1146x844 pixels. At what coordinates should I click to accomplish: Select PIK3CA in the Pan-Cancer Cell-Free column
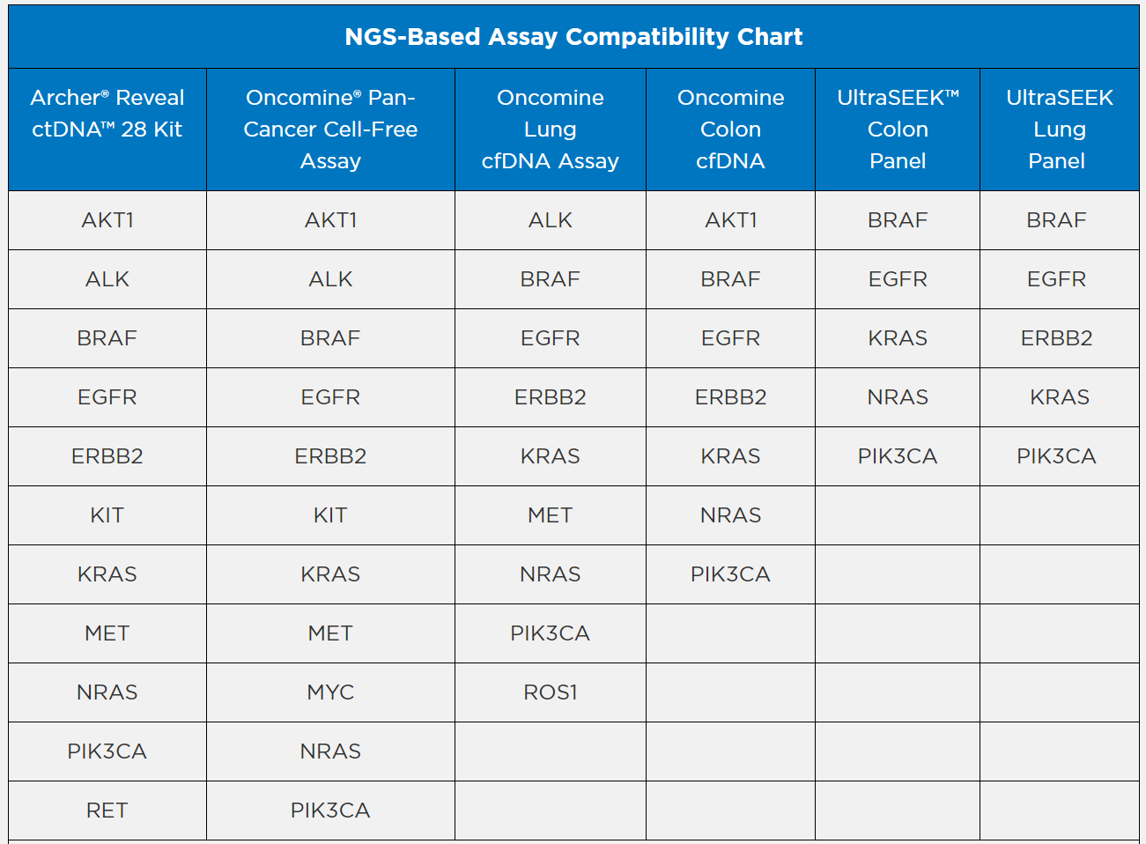point(330,811)
